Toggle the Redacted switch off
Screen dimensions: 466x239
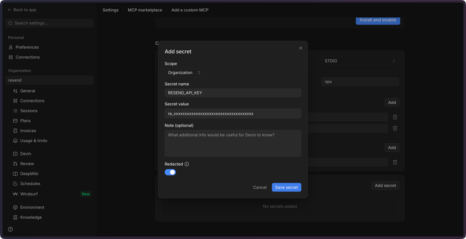pos(170,172)
